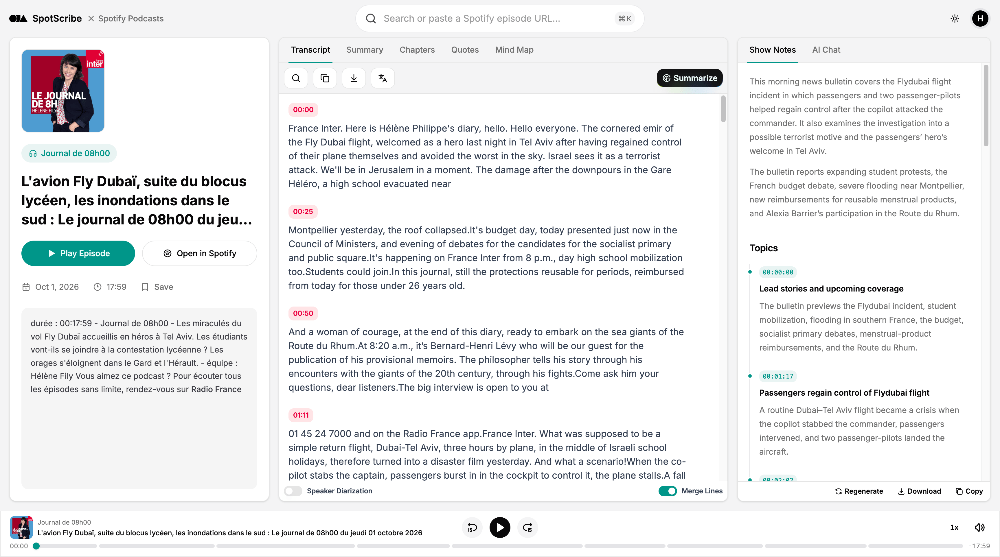Screen dimensions: 1000x557
Task: Click the clock icon beside 17:59
Action: click(x=98, y=287)
